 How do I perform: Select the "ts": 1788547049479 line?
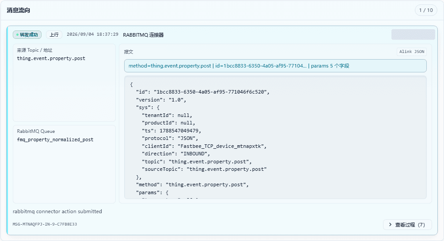(x=171, y=131)
